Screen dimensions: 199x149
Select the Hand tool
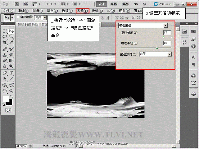[x=5, y=91]
